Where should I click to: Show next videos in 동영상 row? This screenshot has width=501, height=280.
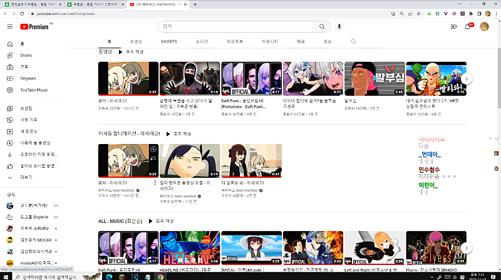467,79
